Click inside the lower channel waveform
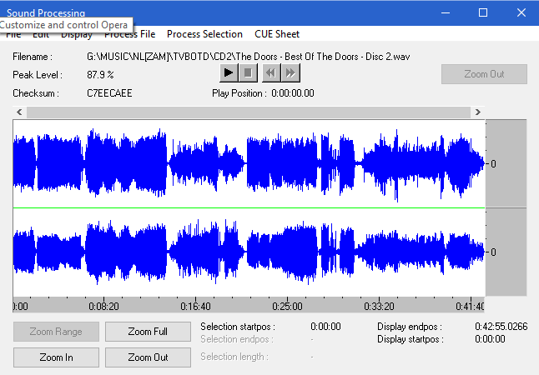This screenshot has width=539, height=375. [x=249, y=252]
